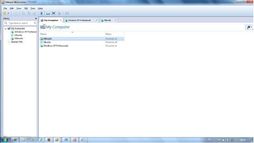Click the Ubuntu VM icon in the list
The height and width of the screenshot is (143, 254).
click(42, 42)
